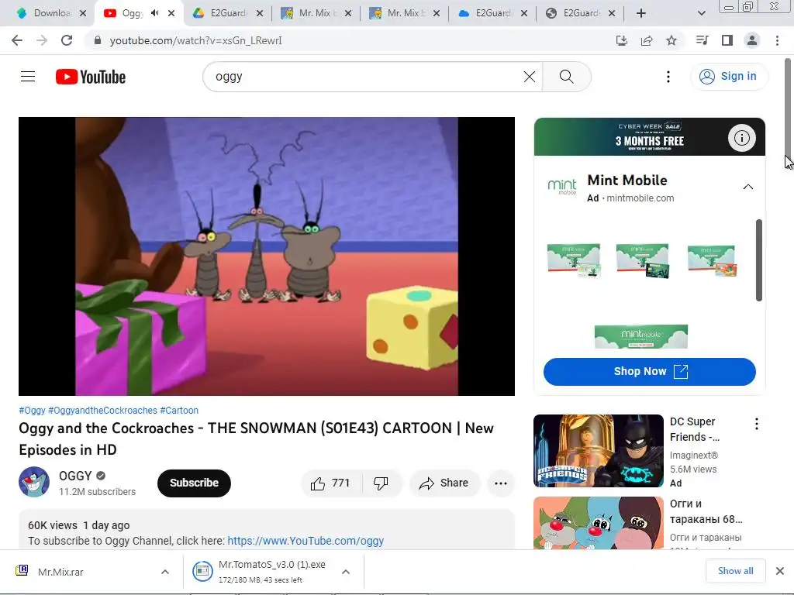Open the OGGY channel name
Screen dimensions: 794x595
tap(75, 476)
